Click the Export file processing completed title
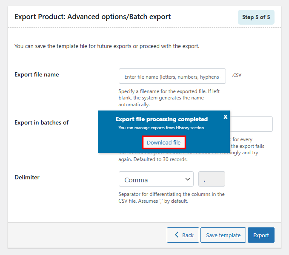The image size is (289, 255). [162, 119]
